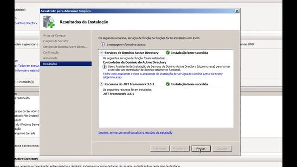Click the greyed-out Anterior button
Screen dimensions: 297x167
coord(160,148)
